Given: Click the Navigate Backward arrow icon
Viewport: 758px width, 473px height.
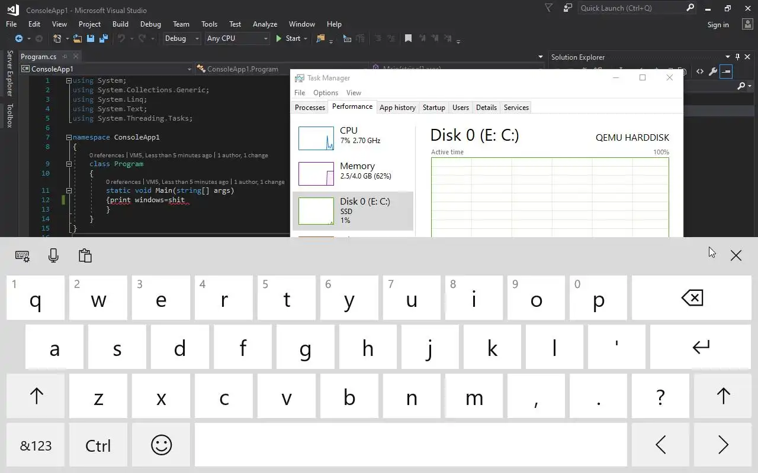Looking at the screenshot, I should [18, 38].
